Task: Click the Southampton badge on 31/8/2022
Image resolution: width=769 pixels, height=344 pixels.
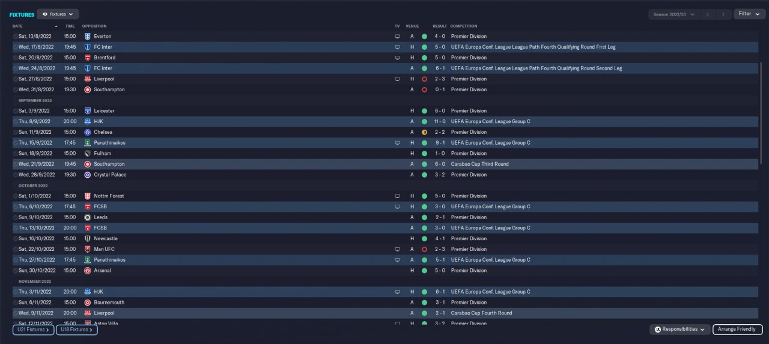Action: (87, 89)
